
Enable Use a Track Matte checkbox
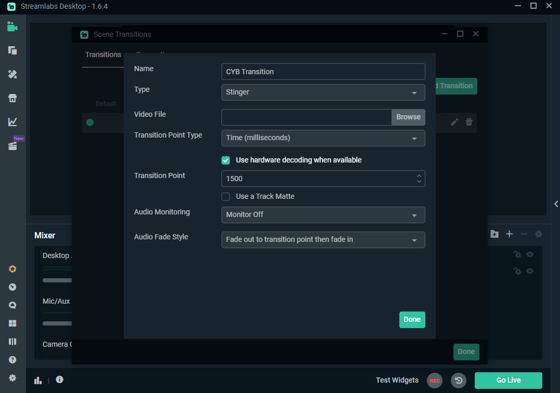(226, 197)
